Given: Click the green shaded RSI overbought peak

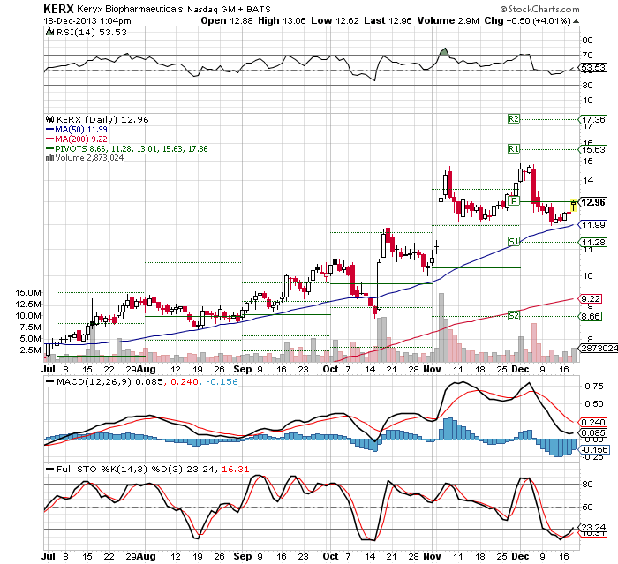Looking at the screenshot, I should click(x=444, y=51).
